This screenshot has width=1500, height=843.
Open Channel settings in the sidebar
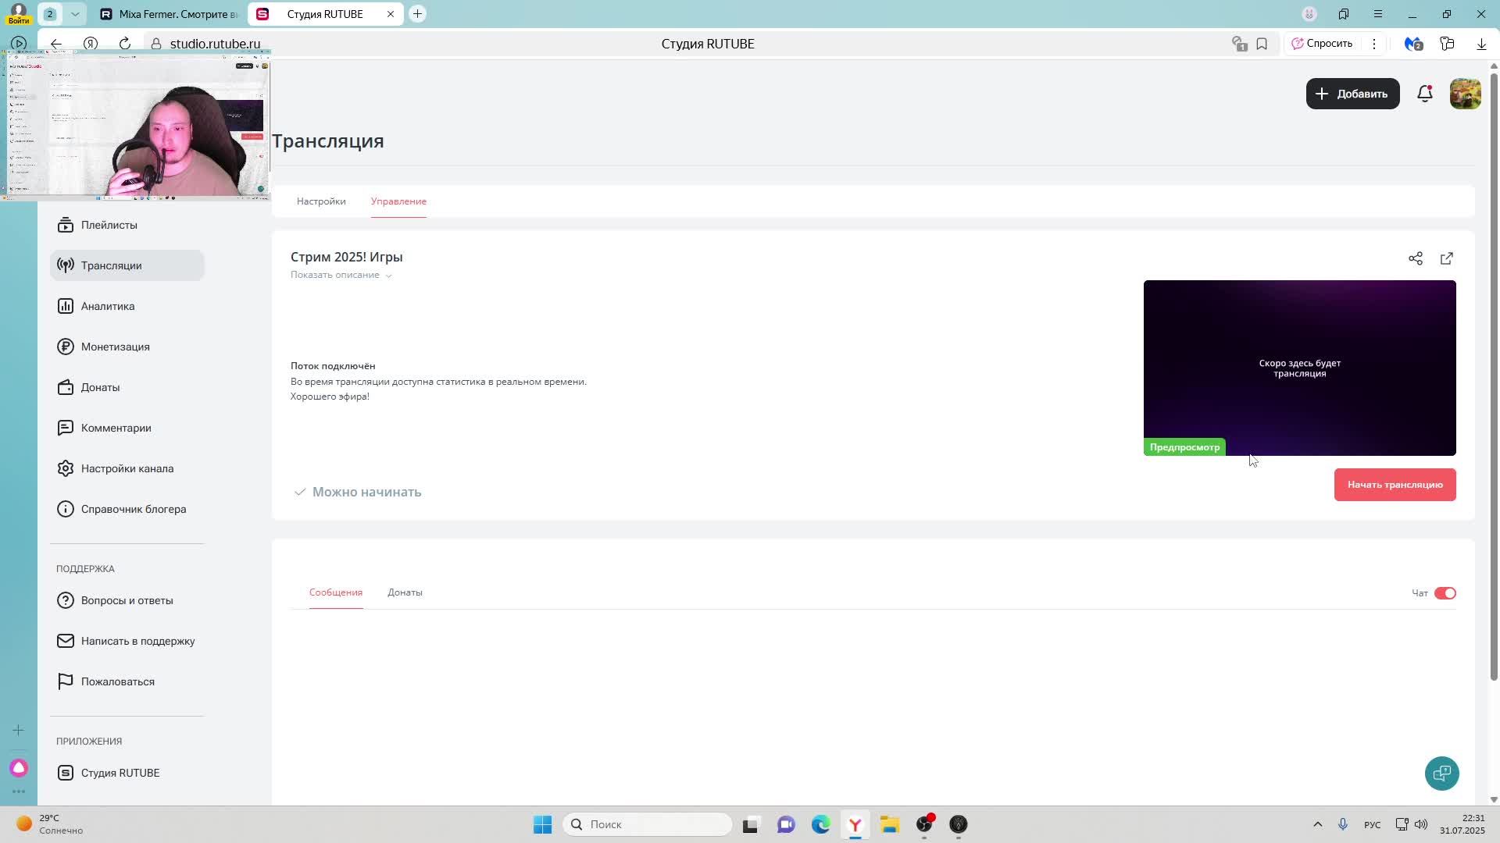click(127, 468)
